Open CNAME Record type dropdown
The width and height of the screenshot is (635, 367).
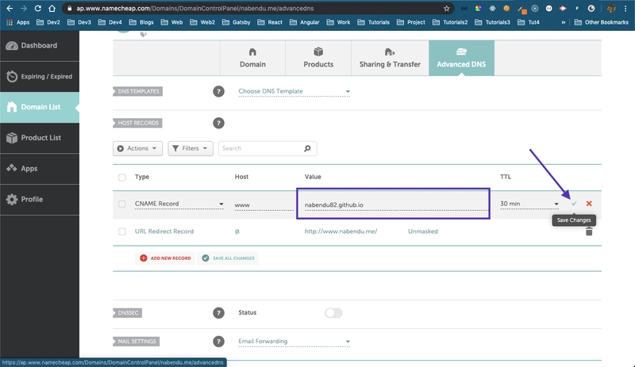[x=179, y=204]
